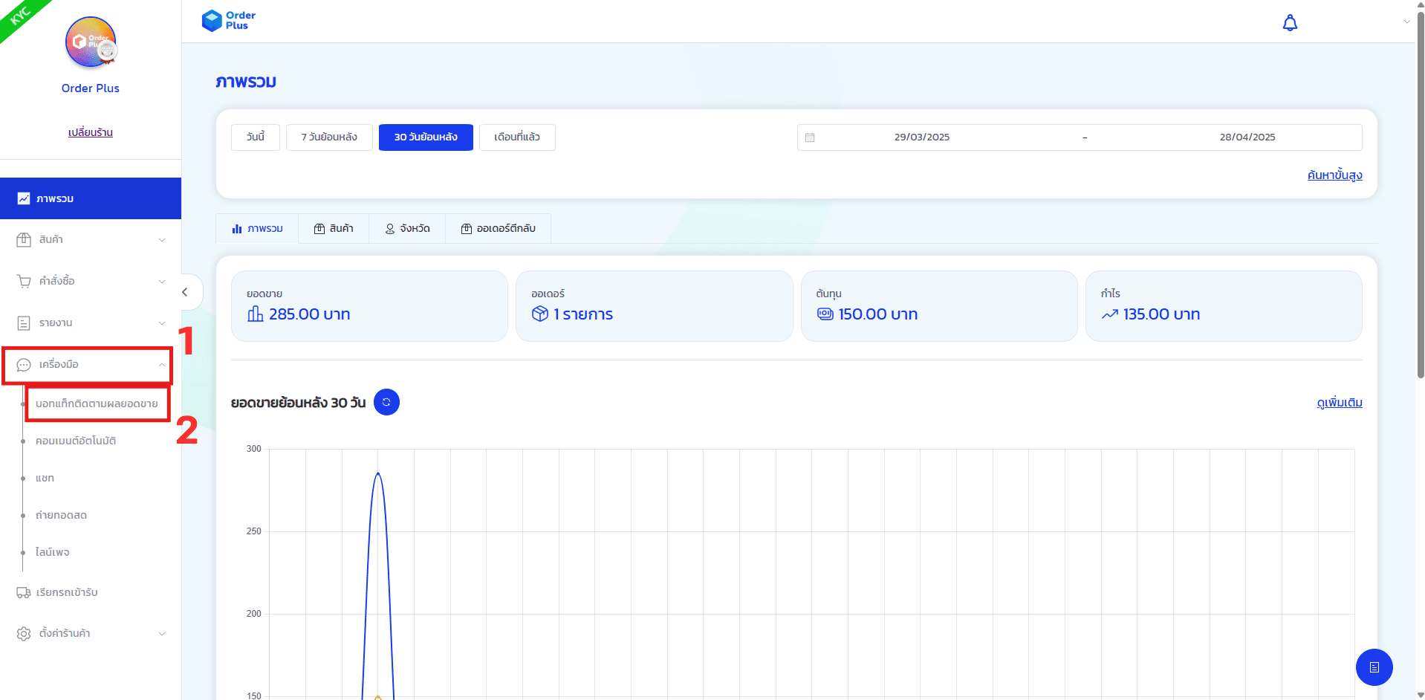This screenshot has height=700, width=1425.
Task: Click the 135.00 บาท profit value
Action: (x=1162, y=314)
